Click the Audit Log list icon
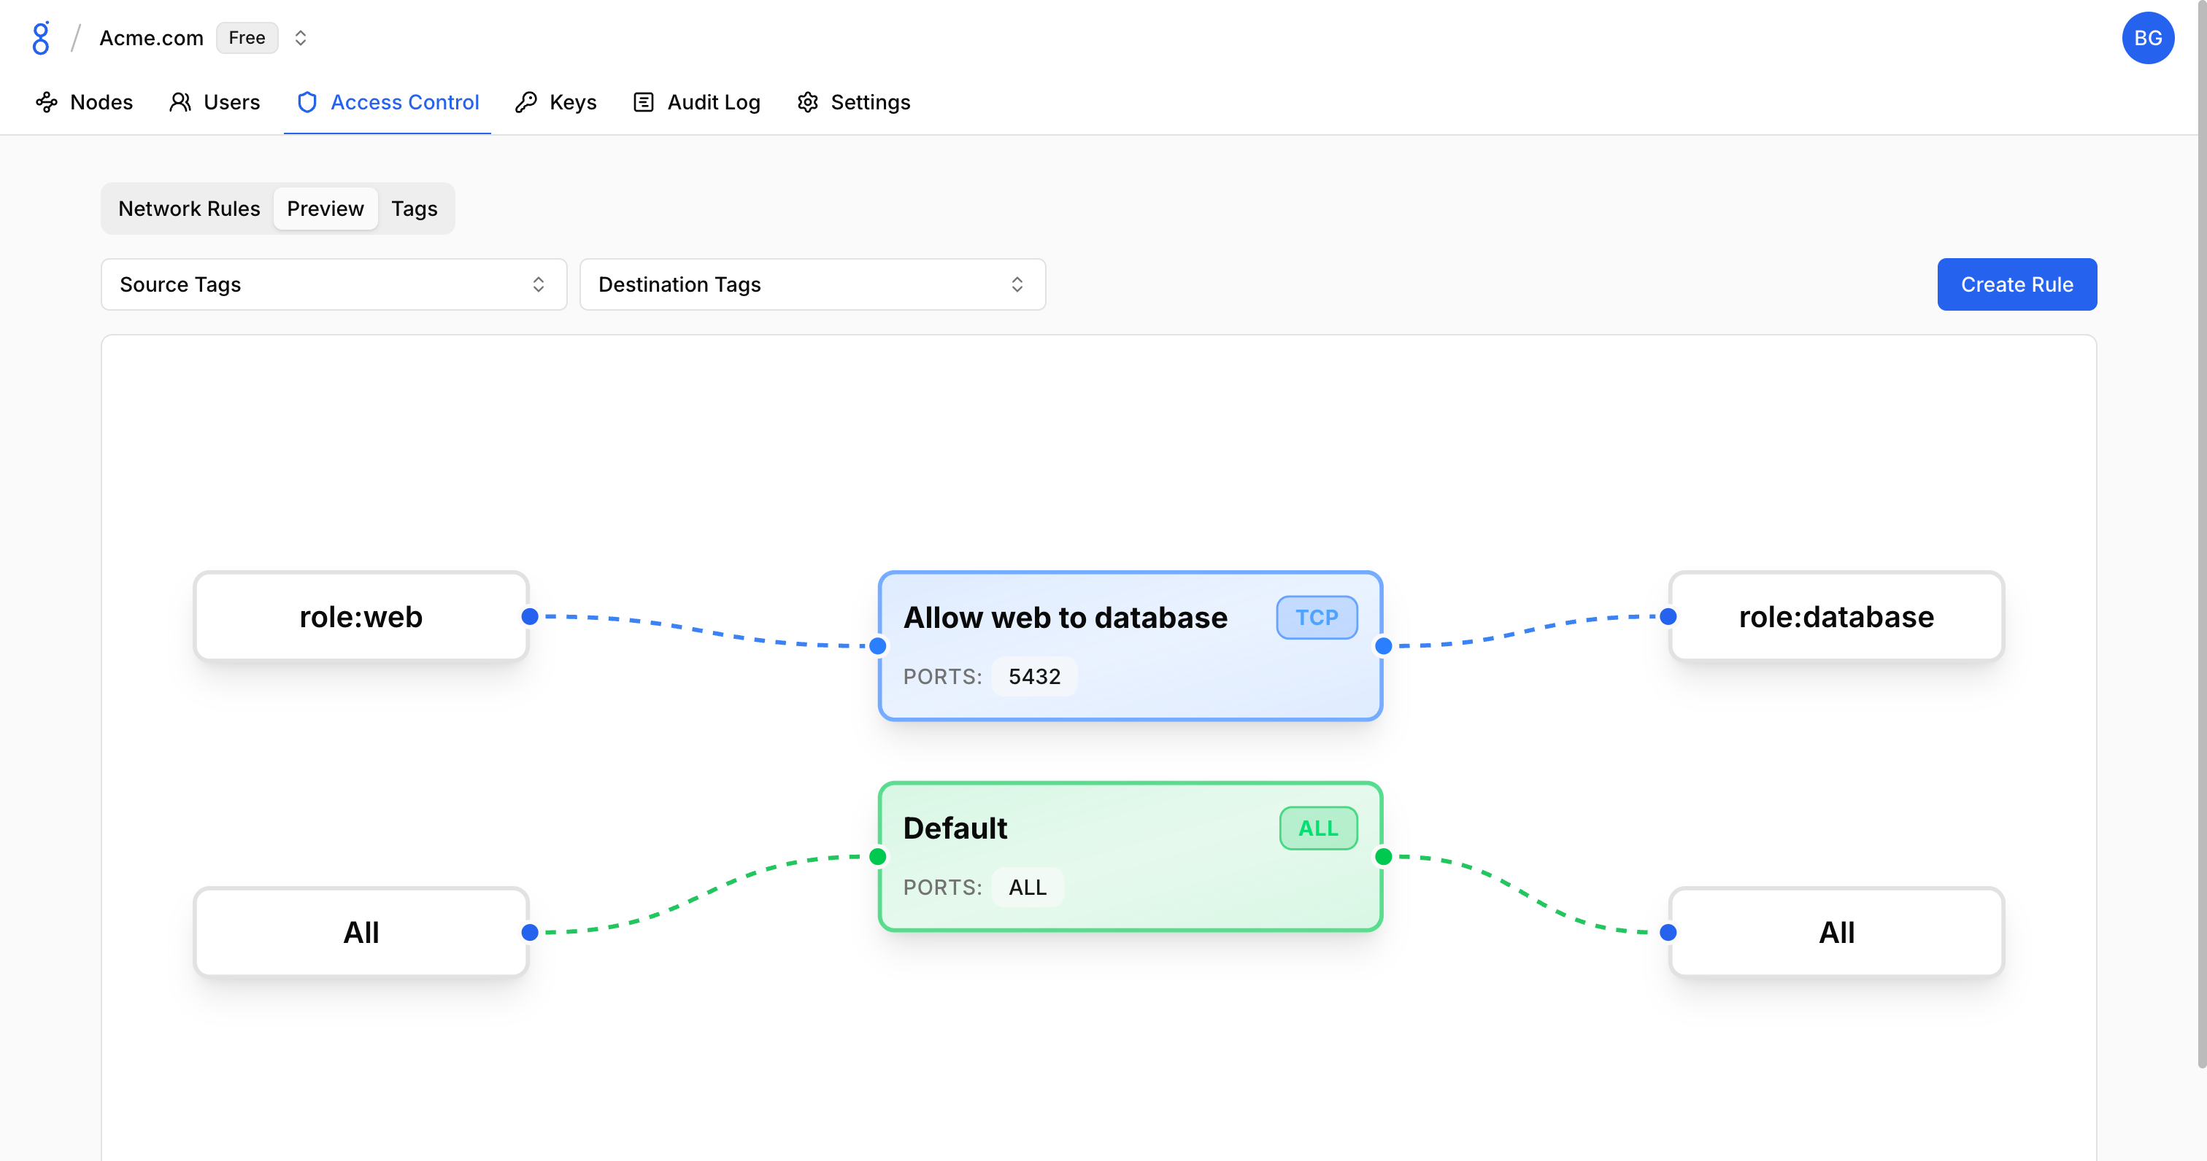This screenshot has height=1161, width=2207. point(644,103)
